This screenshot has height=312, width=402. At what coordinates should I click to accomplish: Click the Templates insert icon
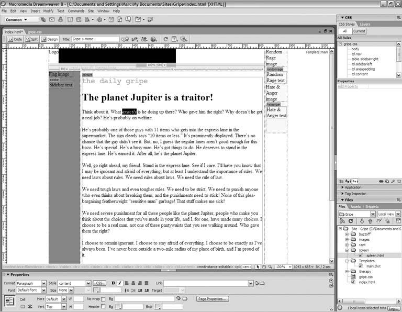[x=138, y=19]
